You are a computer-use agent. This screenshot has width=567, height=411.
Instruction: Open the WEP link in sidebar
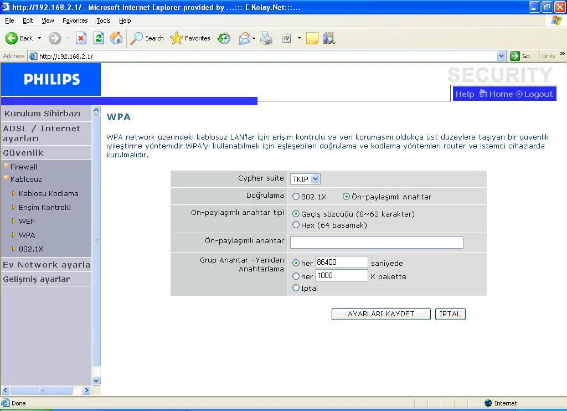[x=27, y=221]
